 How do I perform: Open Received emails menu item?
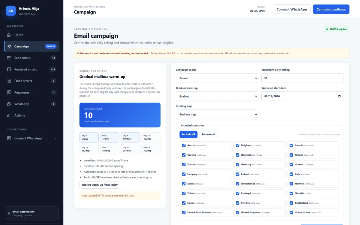click(31, 69)
